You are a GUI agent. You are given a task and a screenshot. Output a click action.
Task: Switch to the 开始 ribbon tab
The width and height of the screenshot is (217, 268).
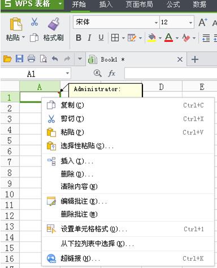[x=79, y=4]
